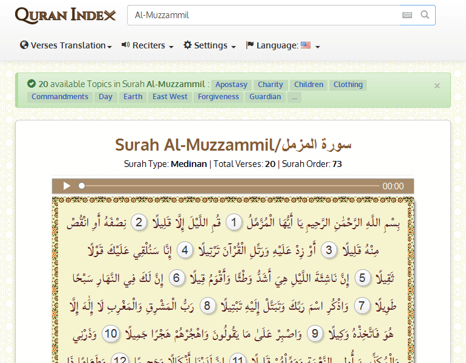Show more topics via the ellipsis tag
Viewport: 466px width, 363px height.
click(294, 97)
